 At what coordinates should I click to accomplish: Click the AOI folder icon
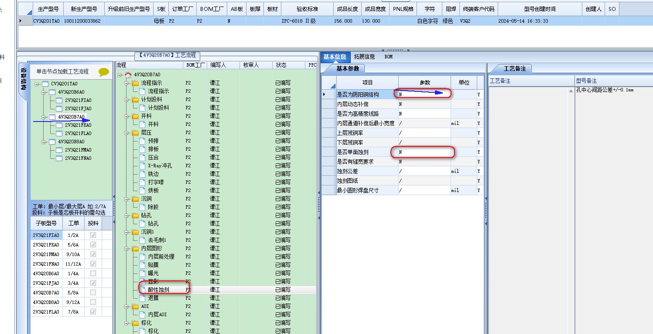tap(135, 307)
